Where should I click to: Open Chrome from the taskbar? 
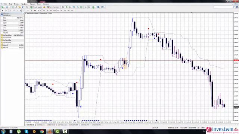pos(42,131)
